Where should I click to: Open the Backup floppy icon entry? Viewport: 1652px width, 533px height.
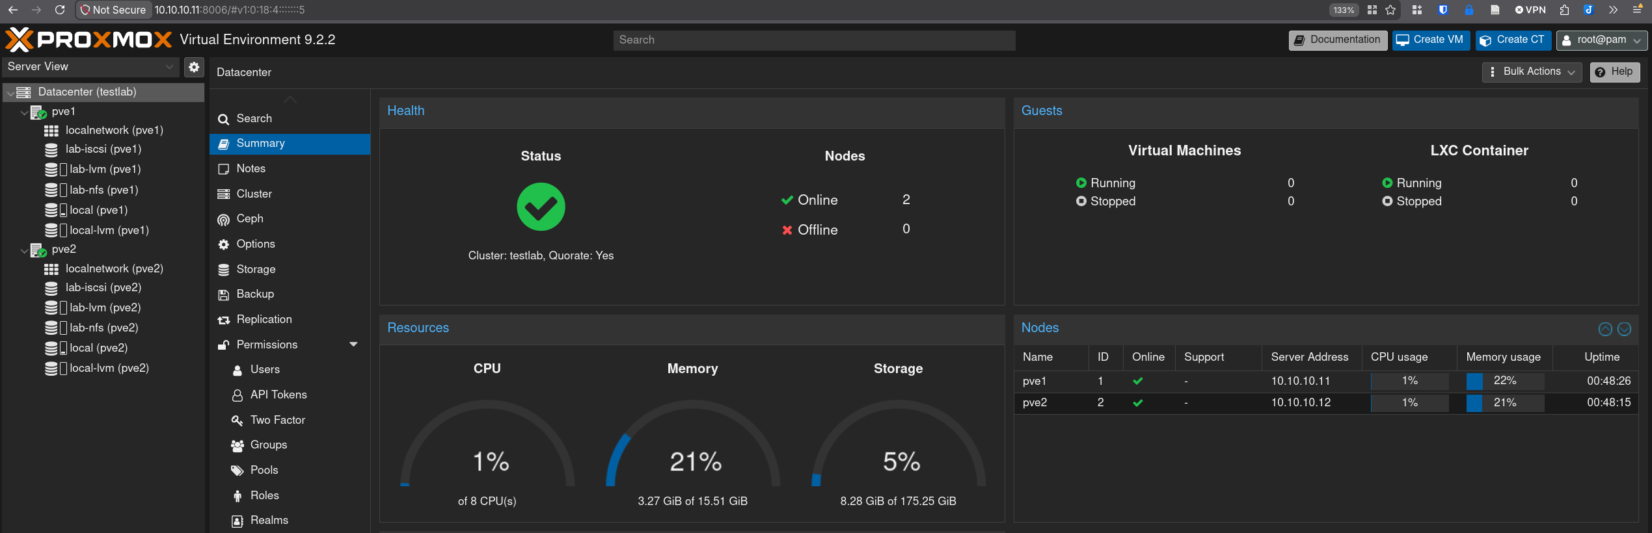click(x=223, y=294)
